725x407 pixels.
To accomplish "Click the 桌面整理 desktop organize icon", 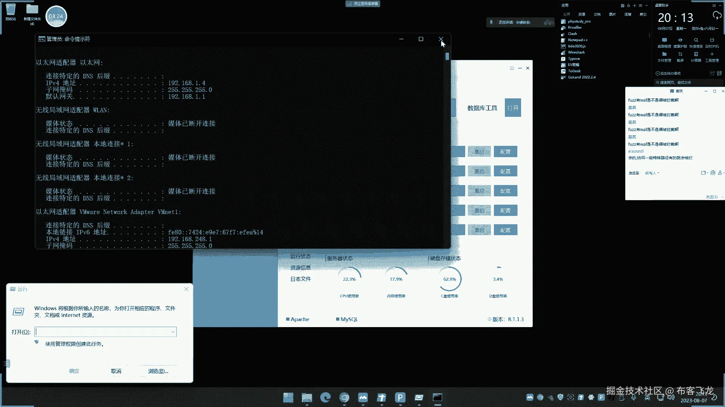I will tap(664, 40).
